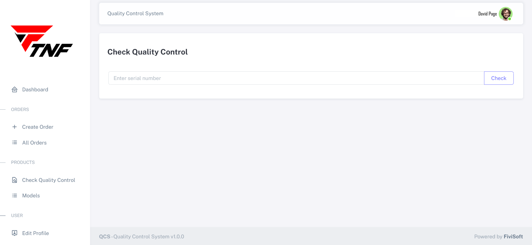Click the Quality Control System header title
This screenshot has width=532, height=245.
[x=135, y=14]
